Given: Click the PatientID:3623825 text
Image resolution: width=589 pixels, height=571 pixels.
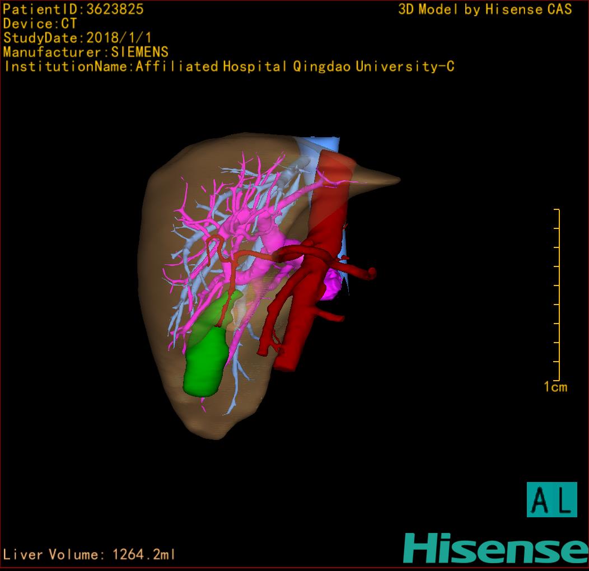Looking at the screenshot, I should click(x=73, y=10).
